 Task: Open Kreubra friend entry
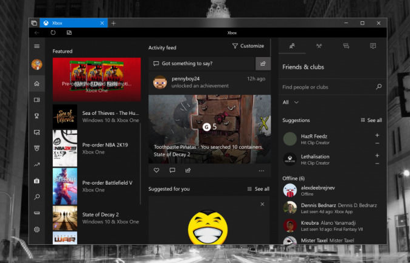pyautogui.click(x=332, y=226)
